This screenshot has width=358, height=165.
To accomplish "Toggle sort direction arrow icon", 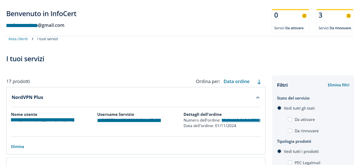I will [x=259, y=82].
